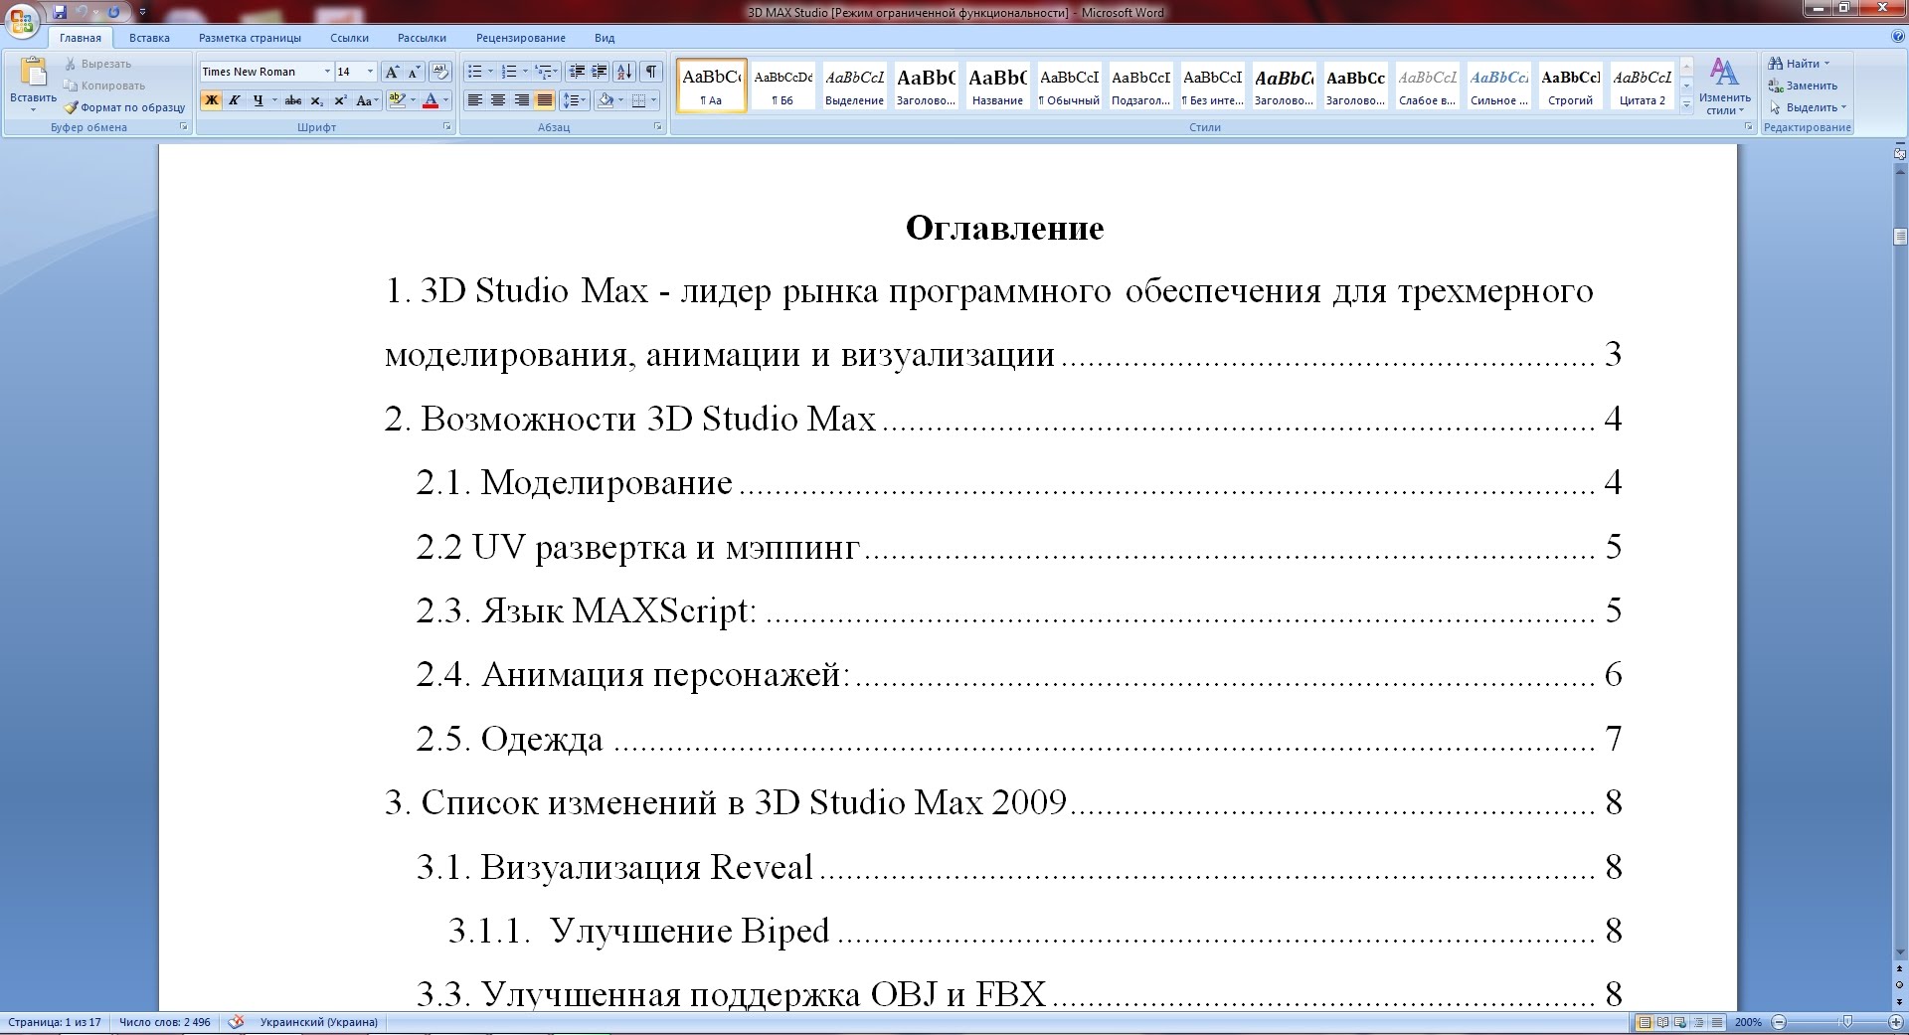Click the center alignment icon
This screenshot has height=1035, width=1909.
pos(498,100)
